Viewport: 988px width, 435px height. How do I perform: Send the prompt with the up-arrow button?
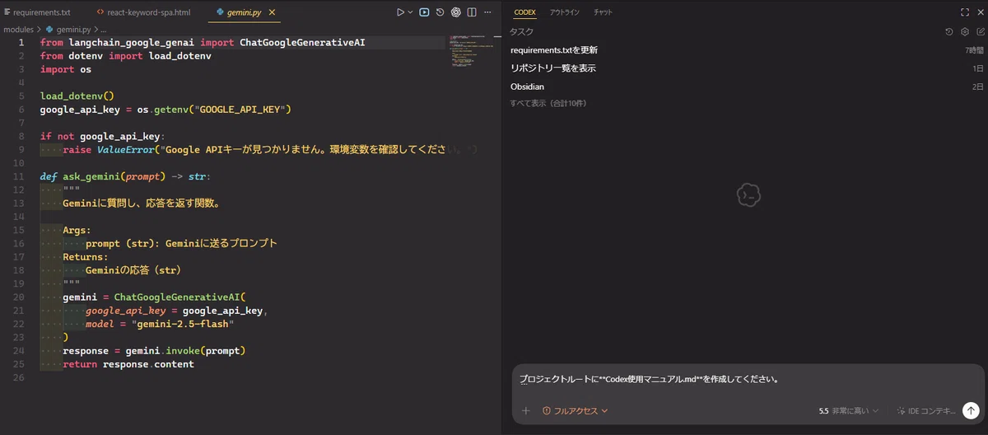coord(971,410)
